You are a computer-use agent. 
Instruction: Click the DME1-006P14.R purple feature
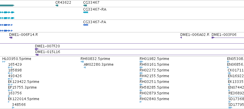(11, 38)
